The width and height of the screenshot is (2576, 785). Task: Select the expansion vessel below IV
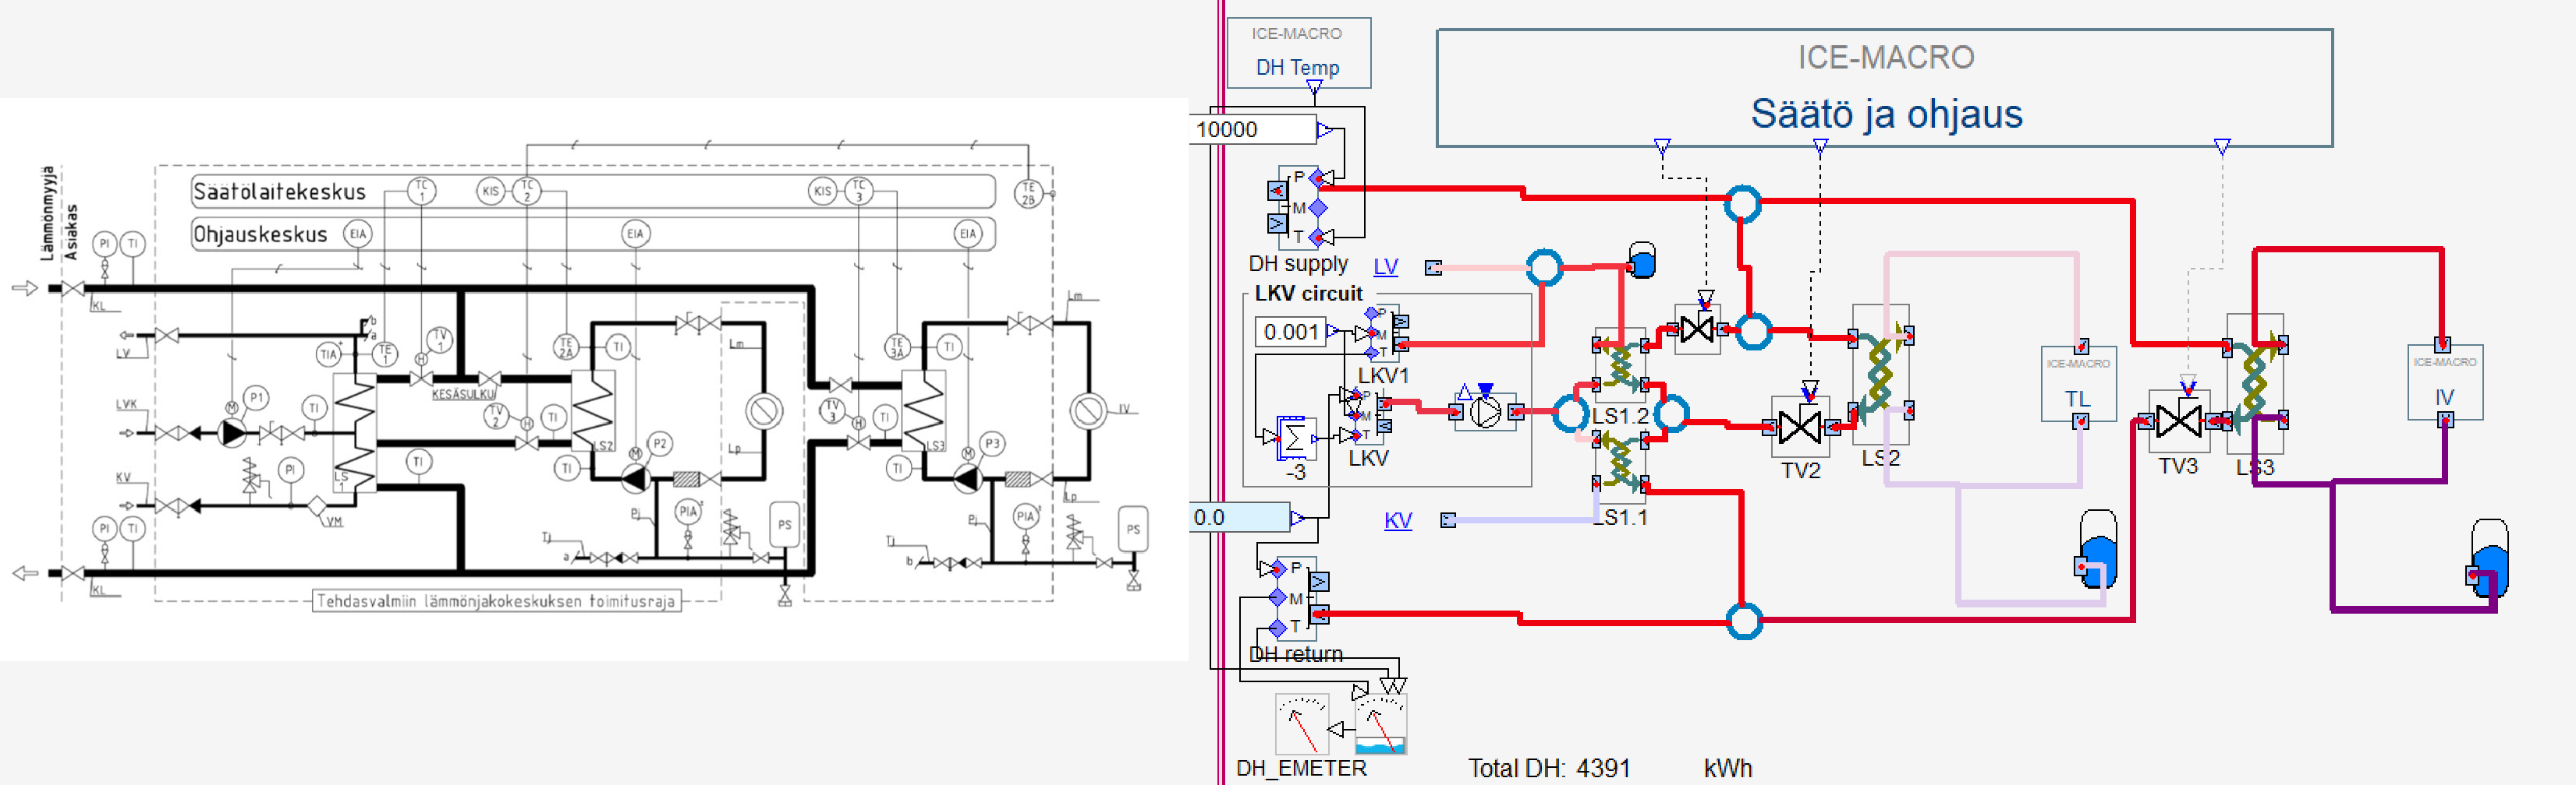[x=2489, y=558]
